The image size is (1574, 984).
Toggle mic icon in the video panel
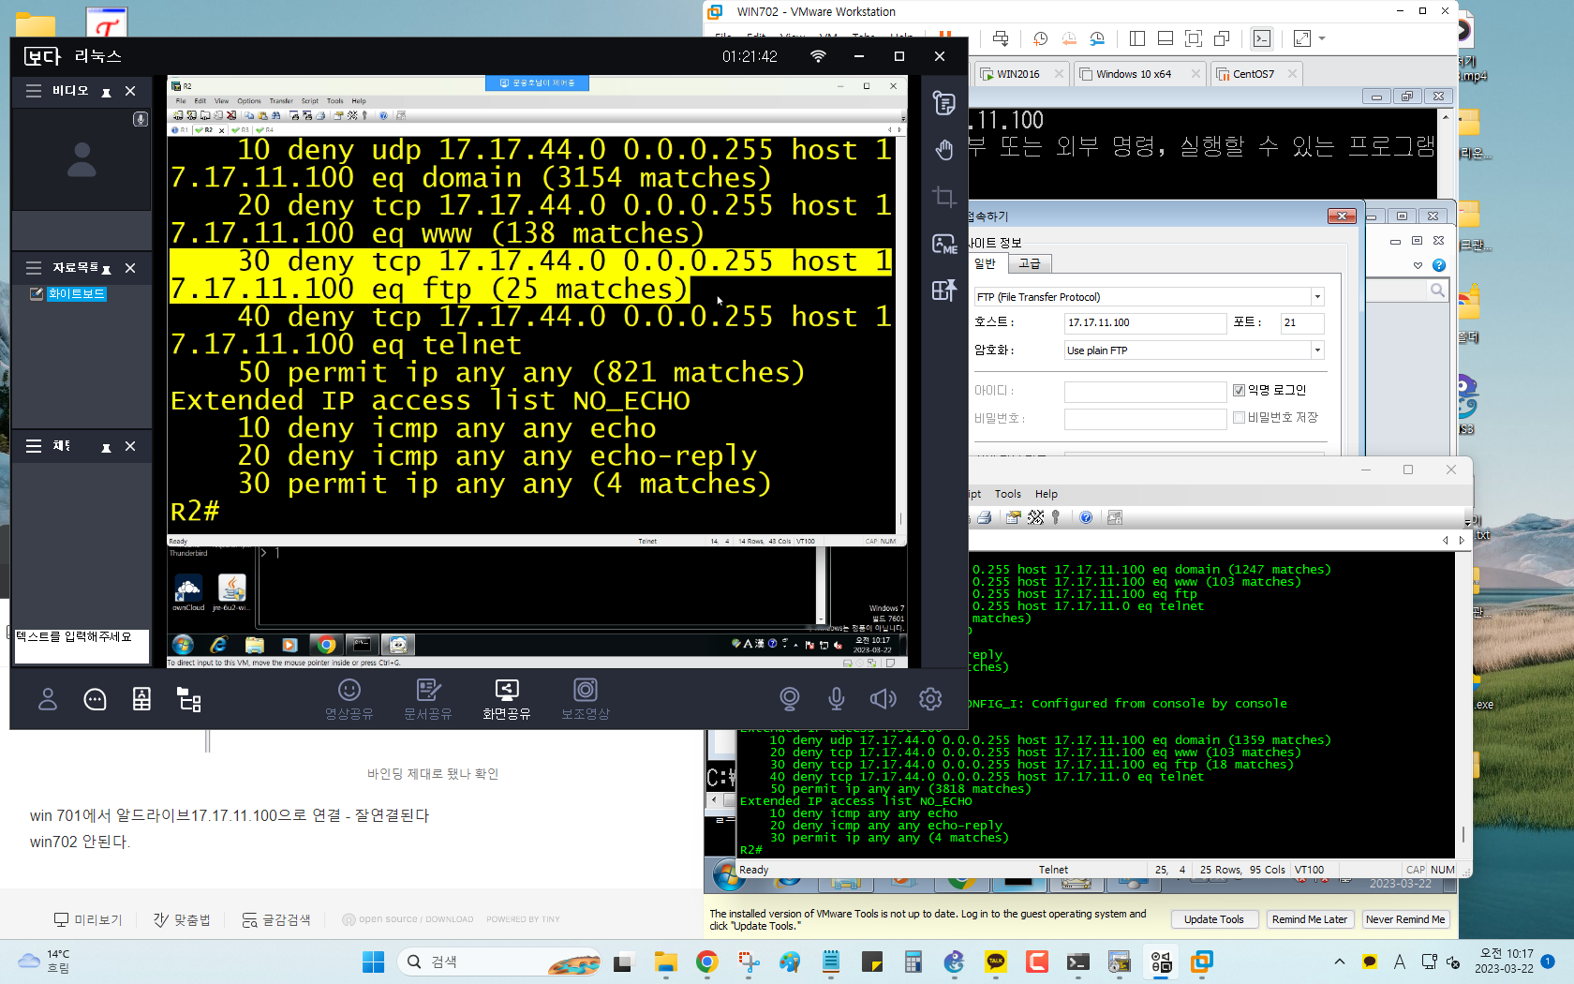[x=141, y=119]
